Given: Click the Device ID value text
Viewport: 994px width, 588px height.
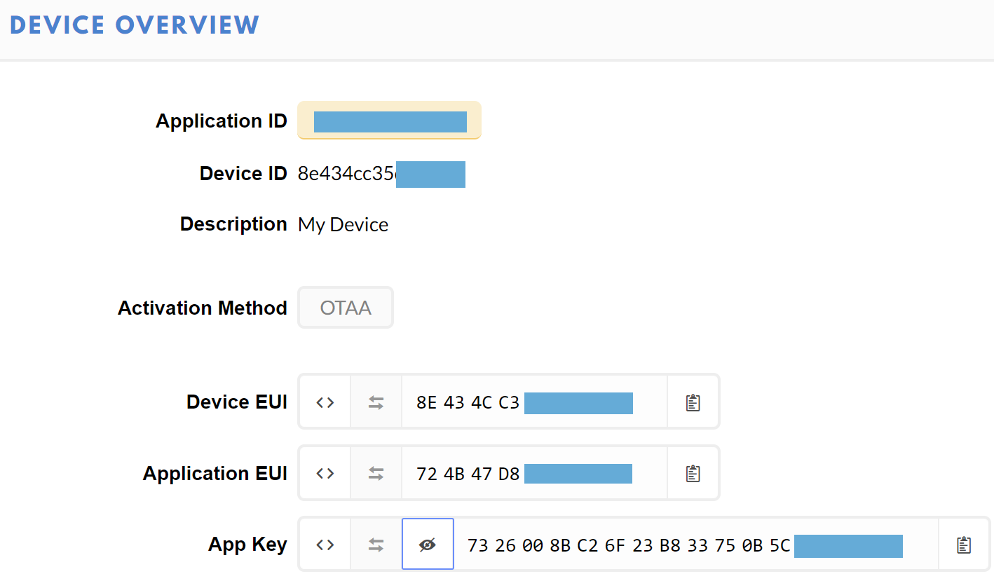Looking at the screenshot, I should point(347,174).
